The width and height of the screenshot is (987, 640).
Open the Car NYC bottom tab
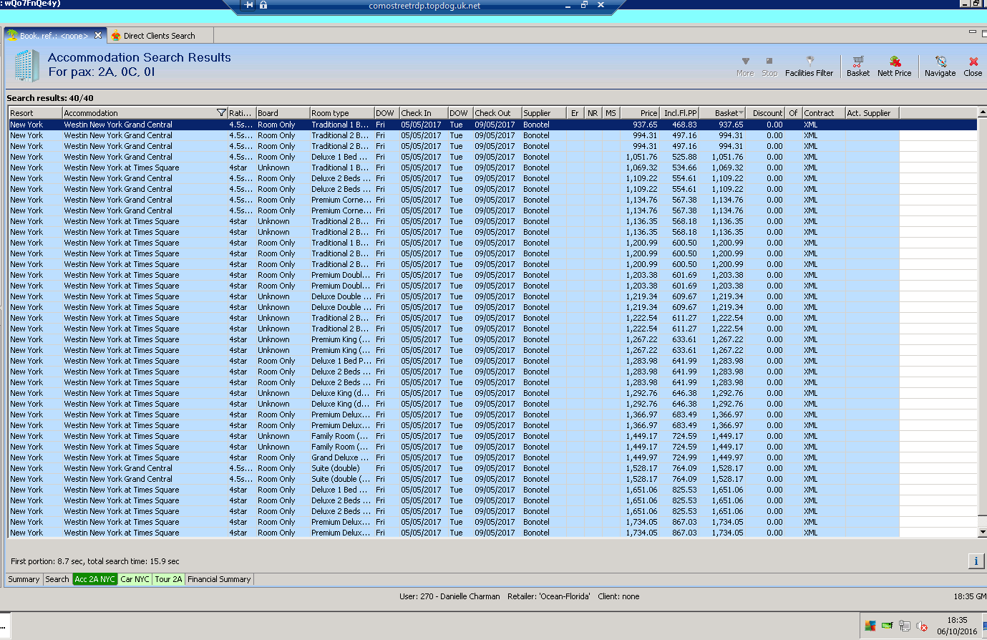135,579
